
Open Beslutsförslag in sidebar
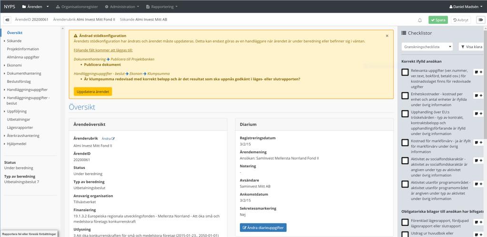pos(19,81)
